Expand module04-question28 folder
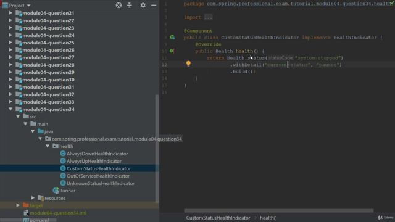The height and width of the screenshot is (222, 395). [x=10, y=65]
